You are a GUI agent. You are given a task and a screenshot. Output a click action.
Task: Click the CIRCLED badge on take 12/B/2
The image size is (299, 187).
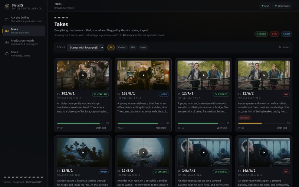tap(161, 171)
